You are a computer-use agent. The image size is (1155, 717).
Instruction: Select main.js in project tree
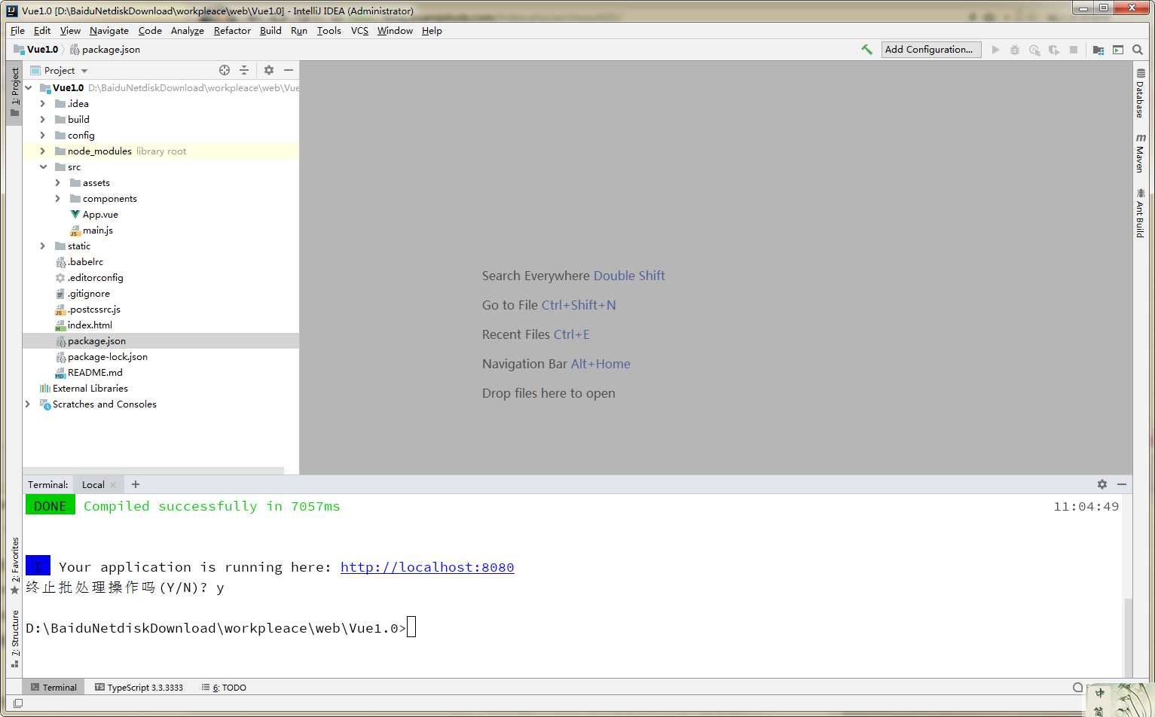click(x=97, y=230)
